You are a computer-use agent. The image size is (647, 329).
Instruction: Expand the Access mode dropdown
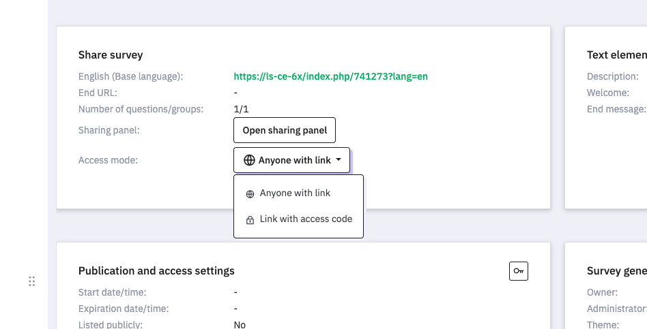click(291, 161)
